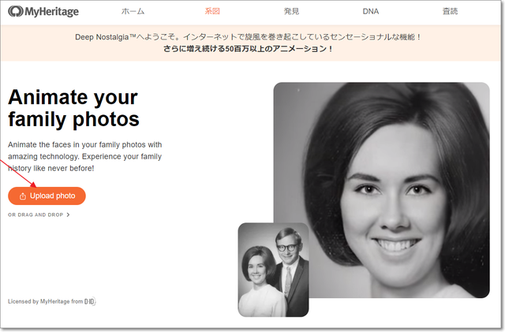The width and height of the screenshot is (505, 332).
Task: Select the 系図 navigation tab
Action: tap(211, 12)
